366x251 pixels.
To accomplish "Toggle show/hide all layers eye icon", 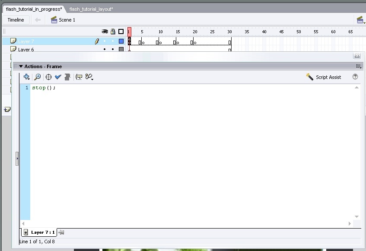I will tap(105, 31).
